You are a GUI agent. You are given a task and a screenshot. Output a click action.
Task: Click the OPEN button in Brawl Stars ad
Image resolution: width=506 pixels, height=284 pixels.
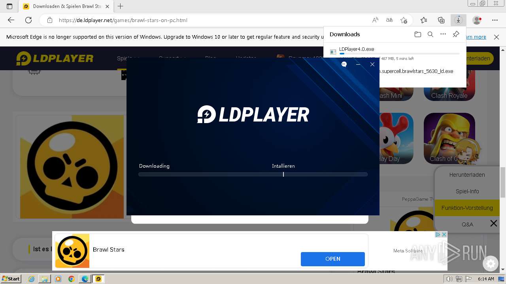(332, 259)
